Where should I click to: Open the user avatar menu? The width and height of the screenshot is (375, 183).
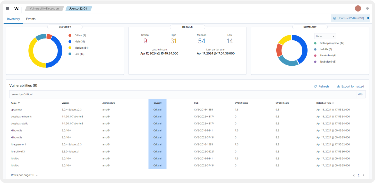358,8
